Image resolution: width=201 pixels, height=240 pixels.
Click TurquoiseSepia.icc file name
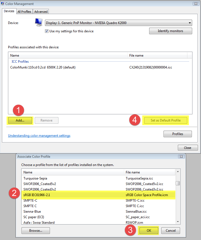tap(139, 178)
